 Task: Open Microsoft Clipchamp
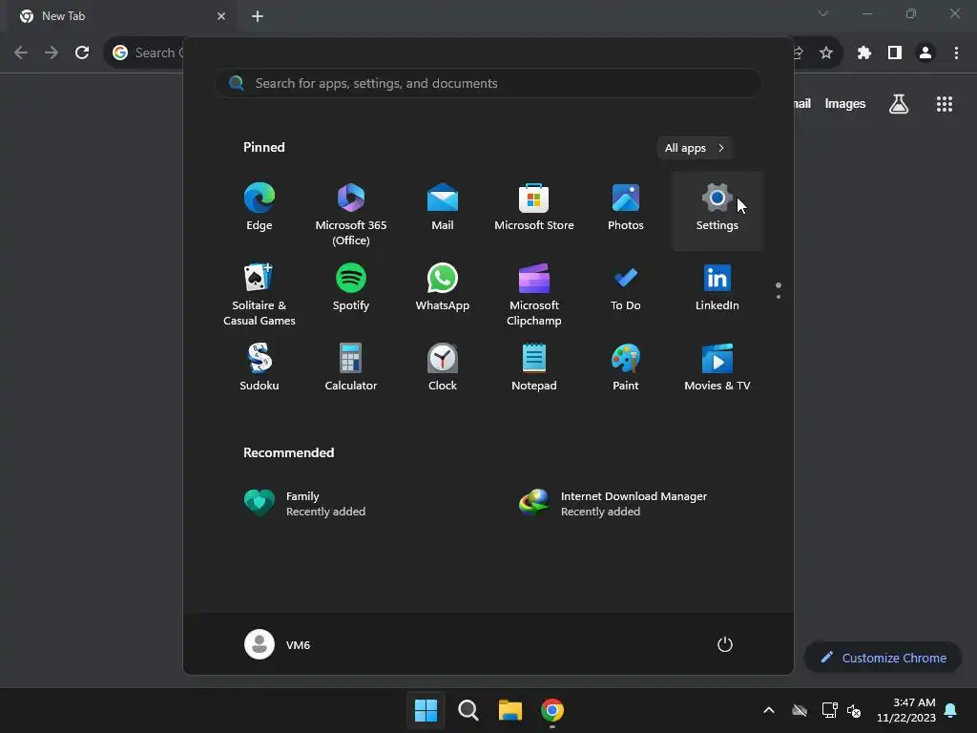534,293
